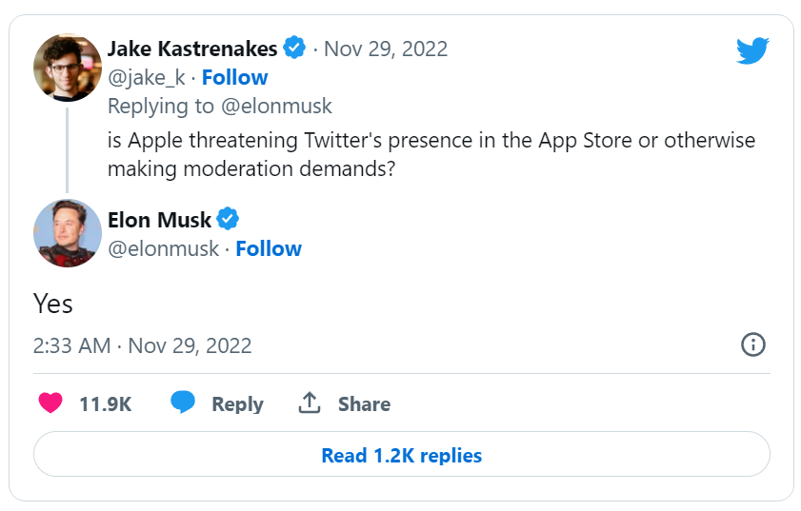Follow the @jake_k account
Viewport: 801px width, 511px height.
(234, 77)
